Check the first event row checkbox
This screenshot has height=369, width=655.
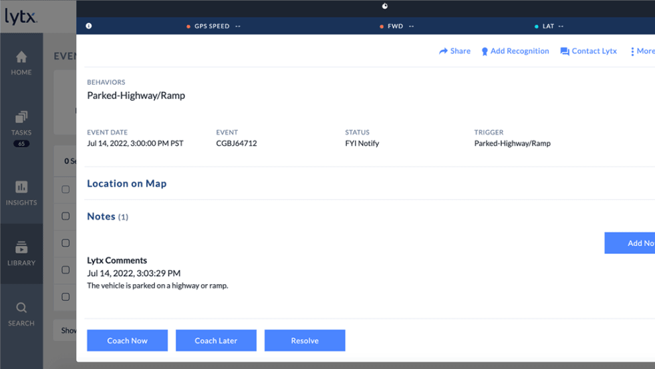(x=65, y=190)
